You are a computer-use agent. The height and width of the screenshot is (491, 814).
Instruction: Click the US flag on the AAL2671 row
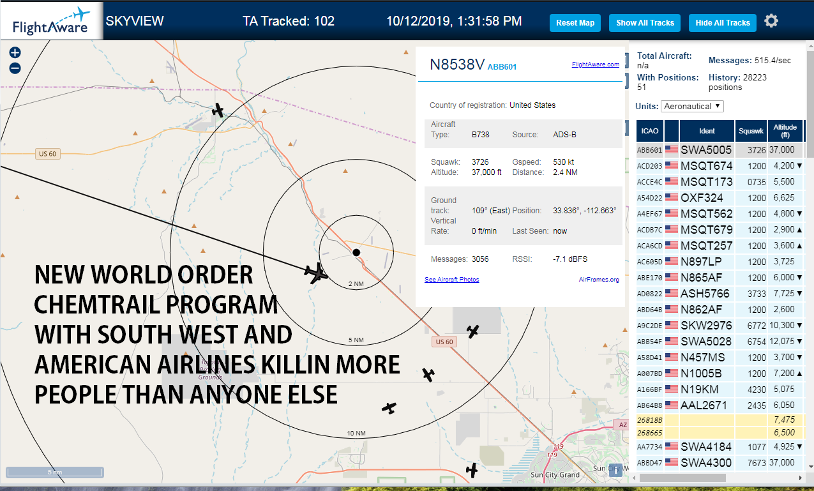pyautogui.click(x=671, y=405)
